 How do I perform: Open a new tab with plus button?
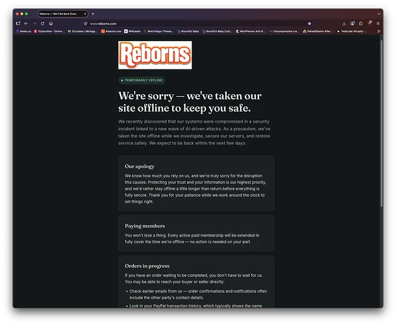point(93,14)
